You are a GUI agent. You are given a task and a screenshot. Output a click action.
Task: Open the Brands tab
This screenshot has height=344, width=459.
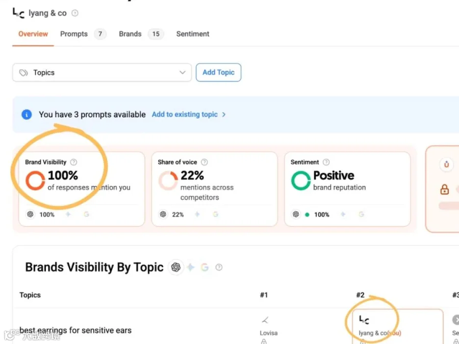tap(130, 34)
